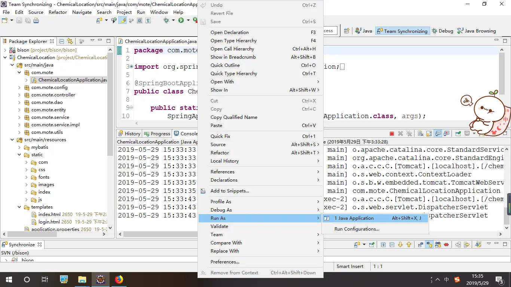Collapse the static folder
The width and height of the screenshot is (511, 287).
(19, 155)
